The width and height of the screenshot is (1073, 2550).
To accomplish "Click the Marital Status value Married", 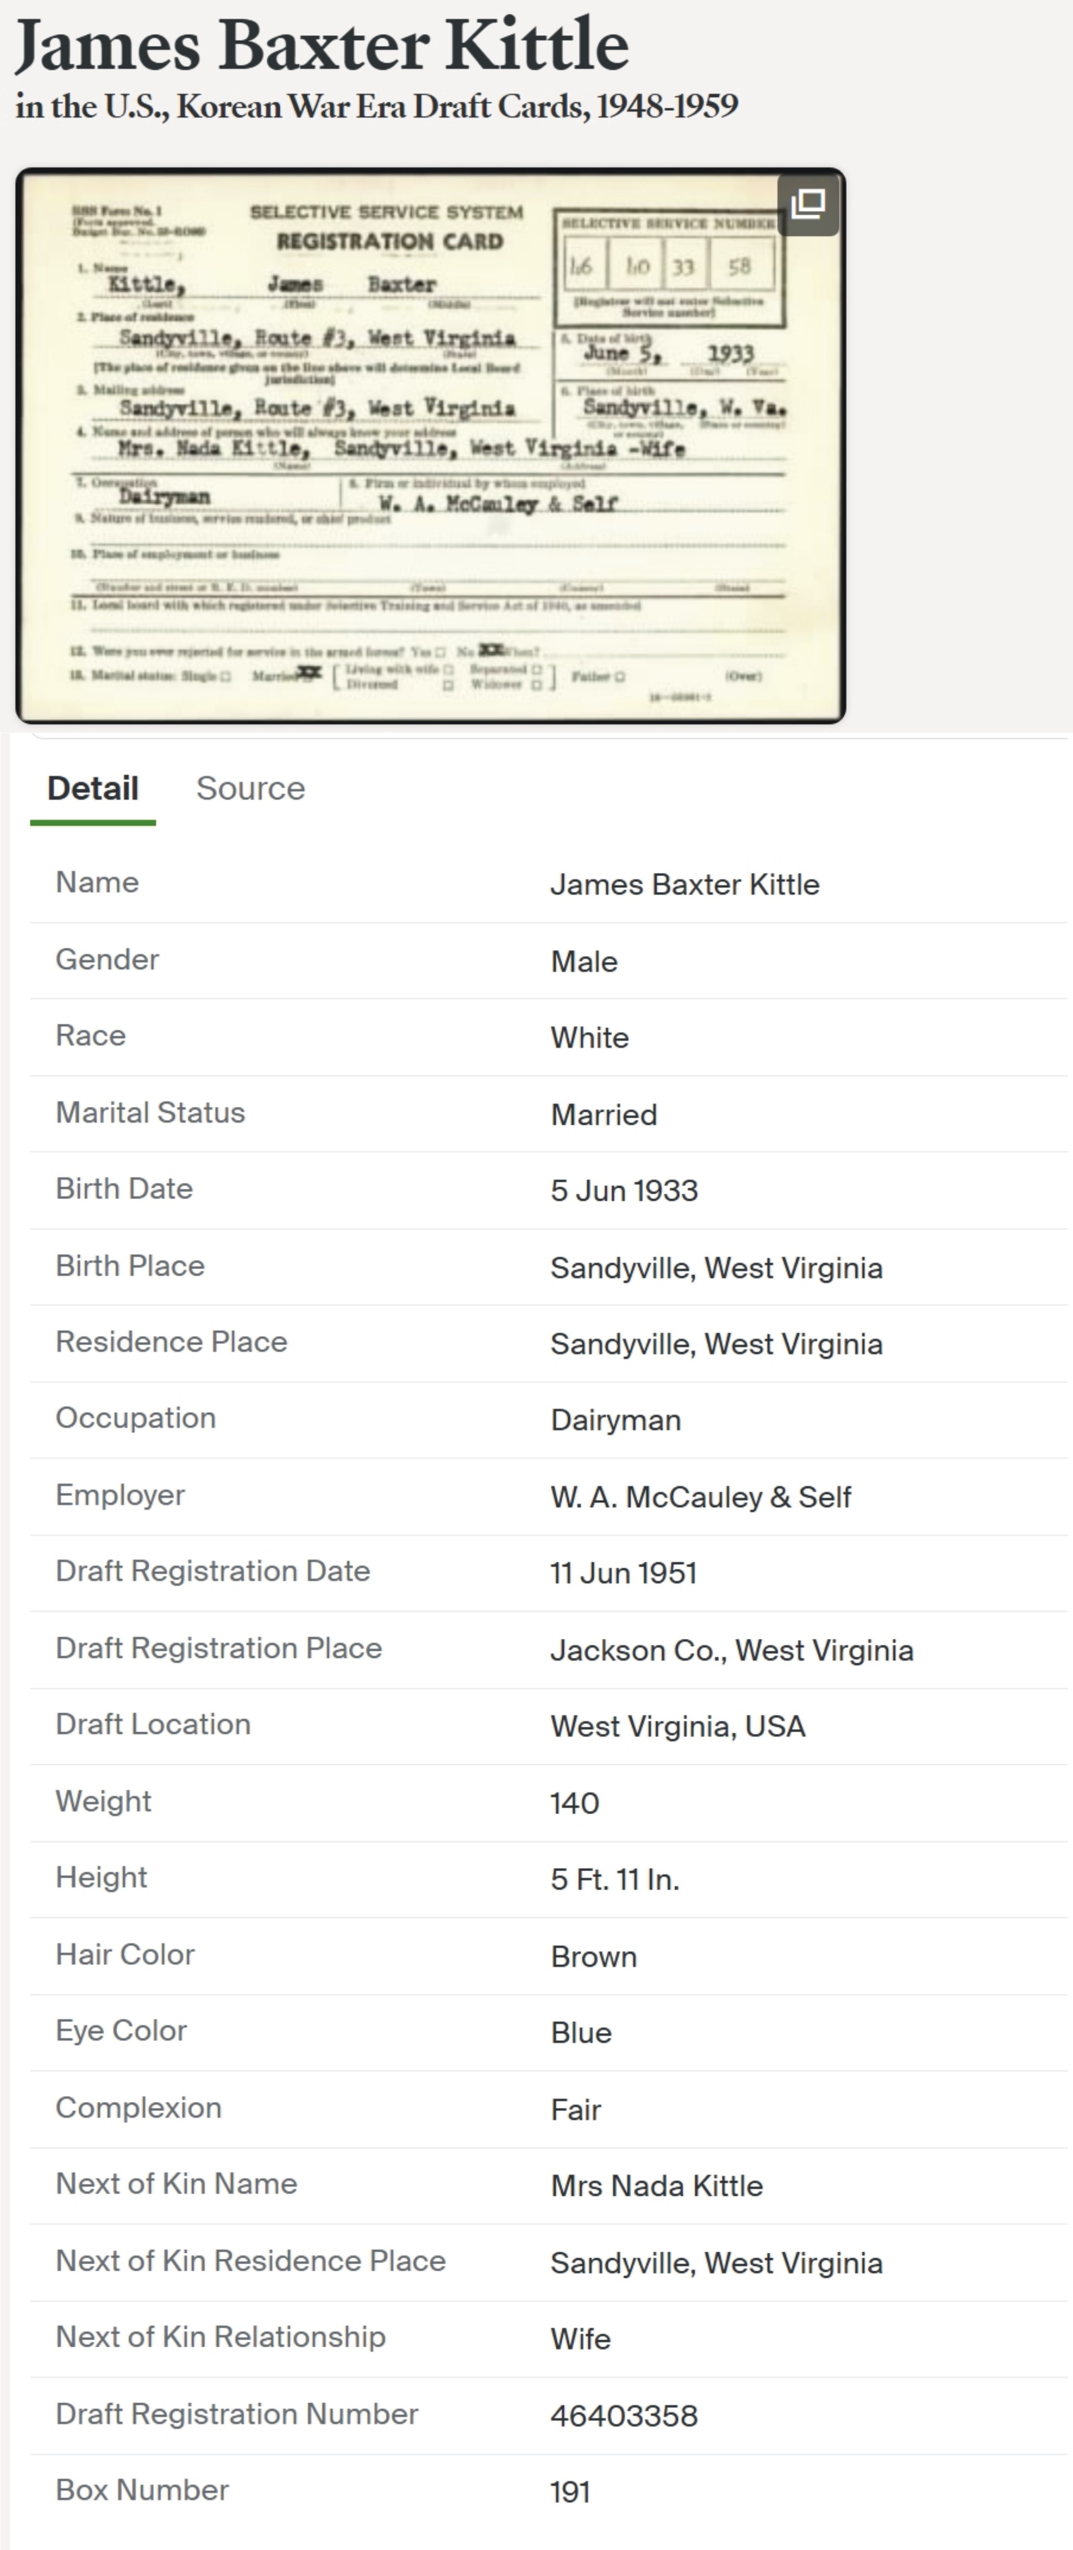I will (604, 1114).
